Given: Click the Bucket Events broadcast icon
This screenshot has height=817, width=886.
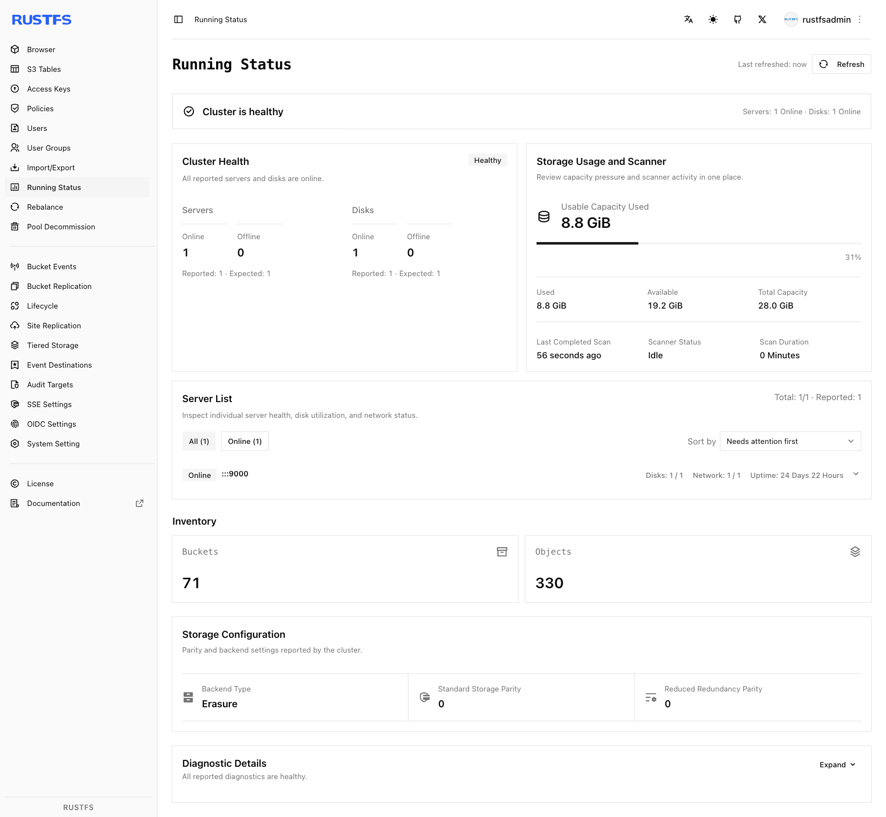Looking at the screenshot, I should [15, 266].
